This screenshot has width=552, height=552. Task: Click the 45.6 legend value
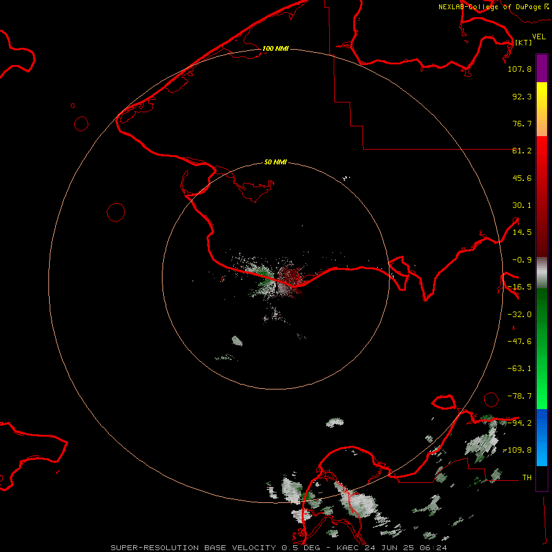coord(522,178)
